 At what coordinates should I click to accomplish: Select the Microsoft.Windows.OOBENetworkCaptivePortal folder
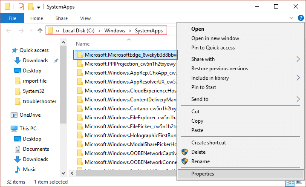click(126, 153)
